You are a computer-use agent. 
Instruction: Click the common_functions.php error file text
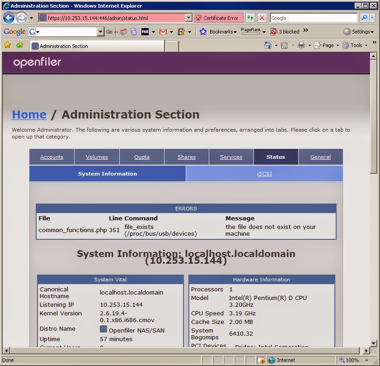point(72,230)
